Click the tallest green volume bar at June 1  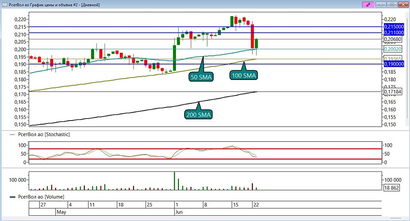coord(174,181)
